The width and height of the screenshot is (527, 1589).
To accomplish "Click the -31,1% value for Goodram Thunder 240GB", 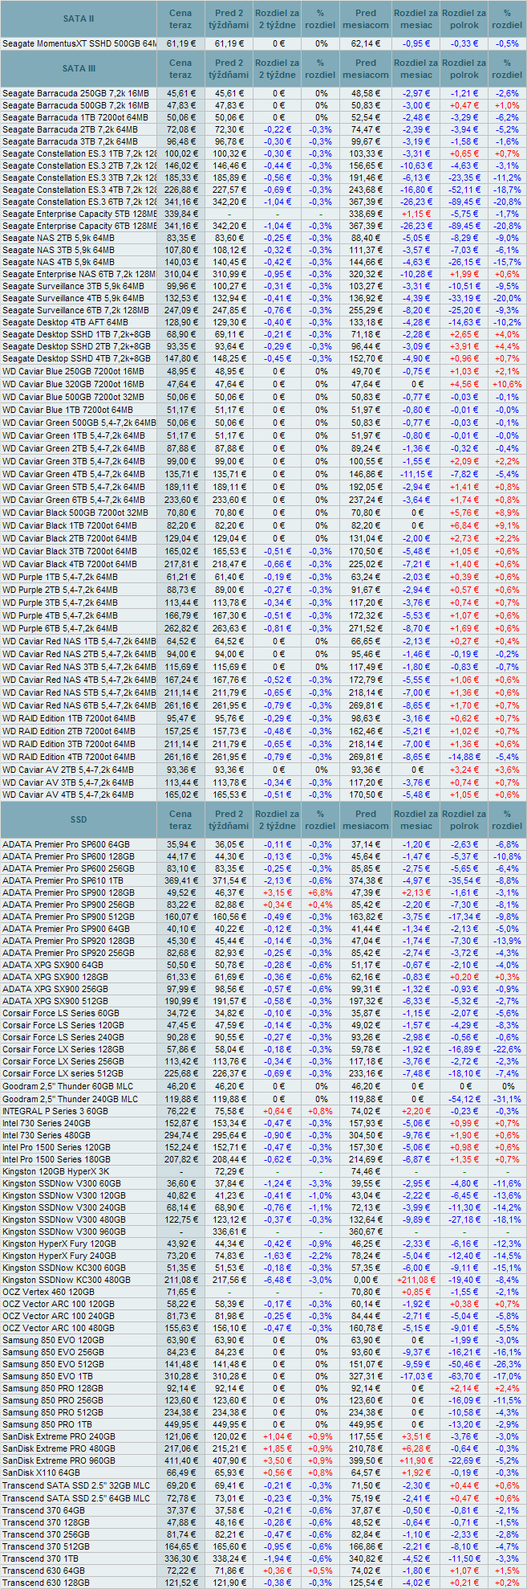I will [x=507, y=1099].
